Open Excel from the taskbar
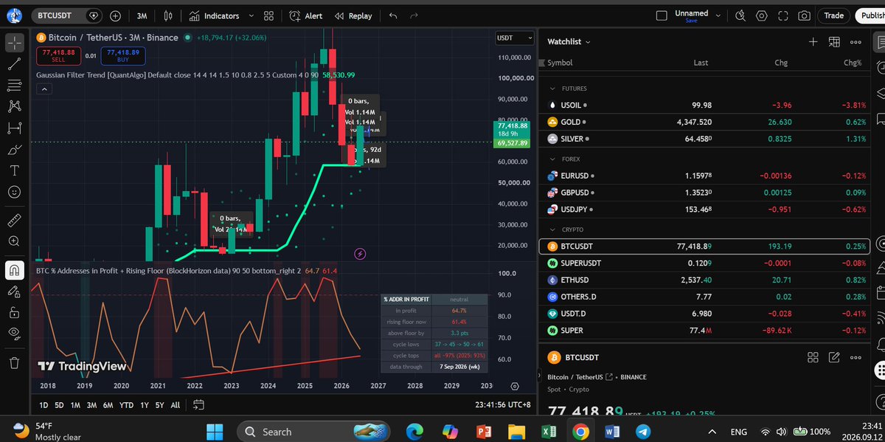The width and height of the screenshot is (885, 442). tap(549, 432)
